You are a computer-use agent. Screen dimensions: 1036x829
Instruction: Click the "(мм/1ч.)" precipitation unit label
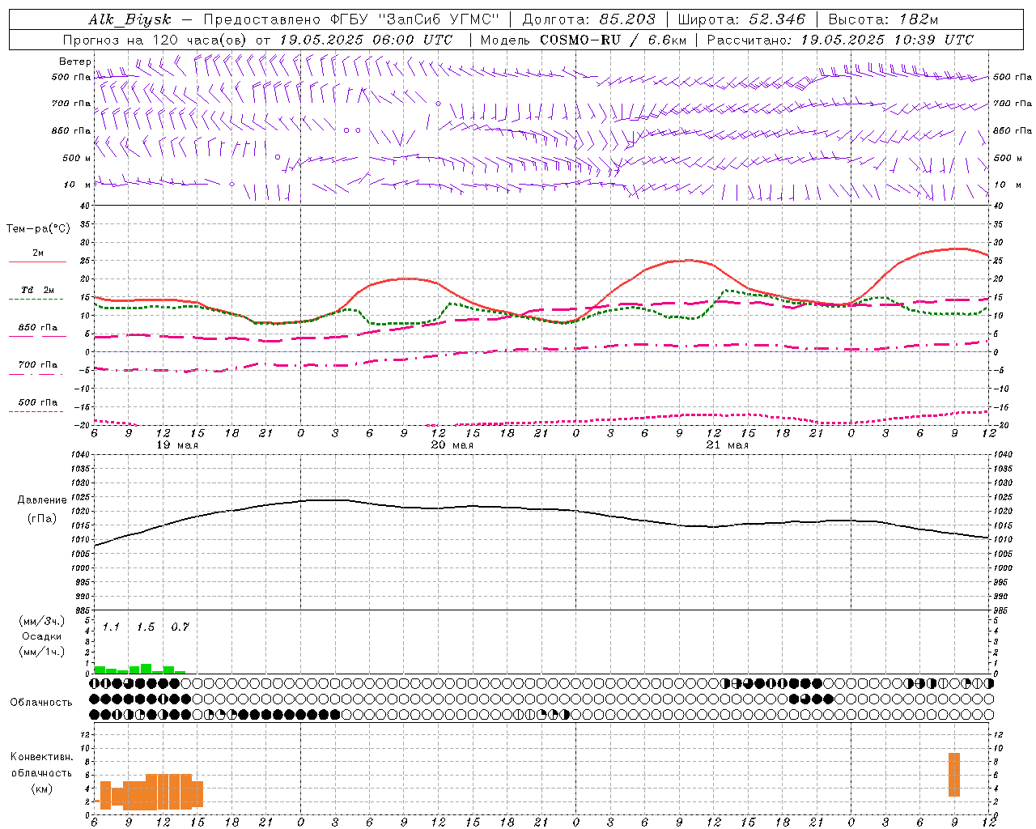coord(41,652)
